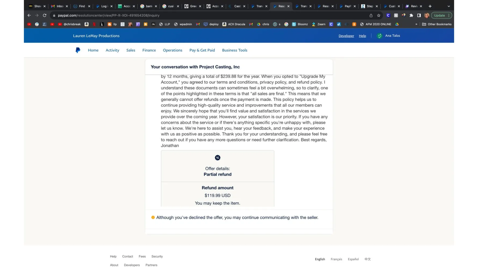Viewport: 478px width, 269px height.
Task: Click the PayPal logo icon
Action: pyautogui.click(x=78, y=50)
